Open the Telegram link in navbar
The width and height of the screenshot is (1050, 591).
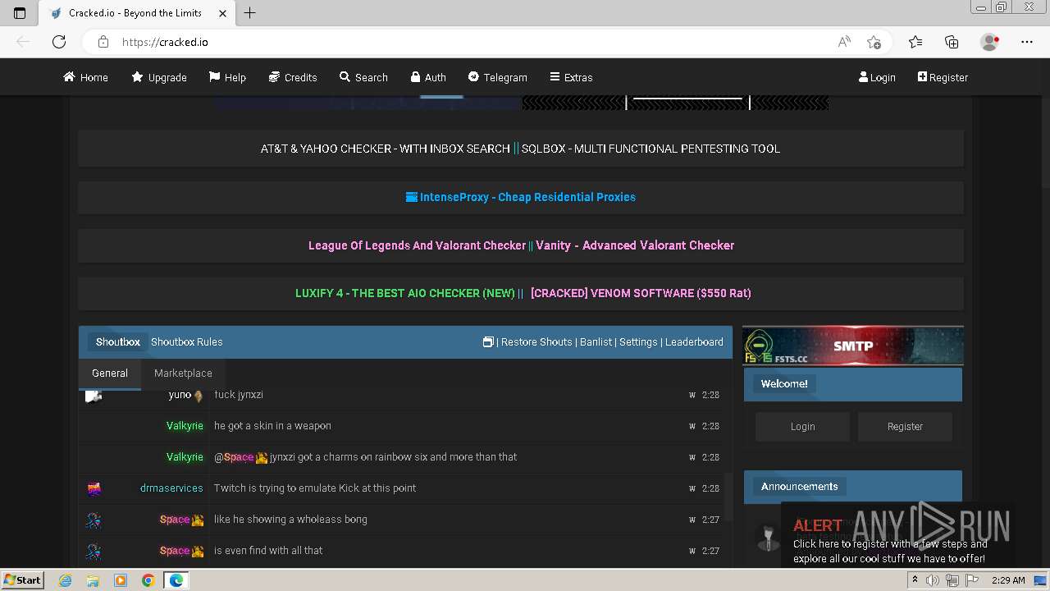click(x=497, y=77)
